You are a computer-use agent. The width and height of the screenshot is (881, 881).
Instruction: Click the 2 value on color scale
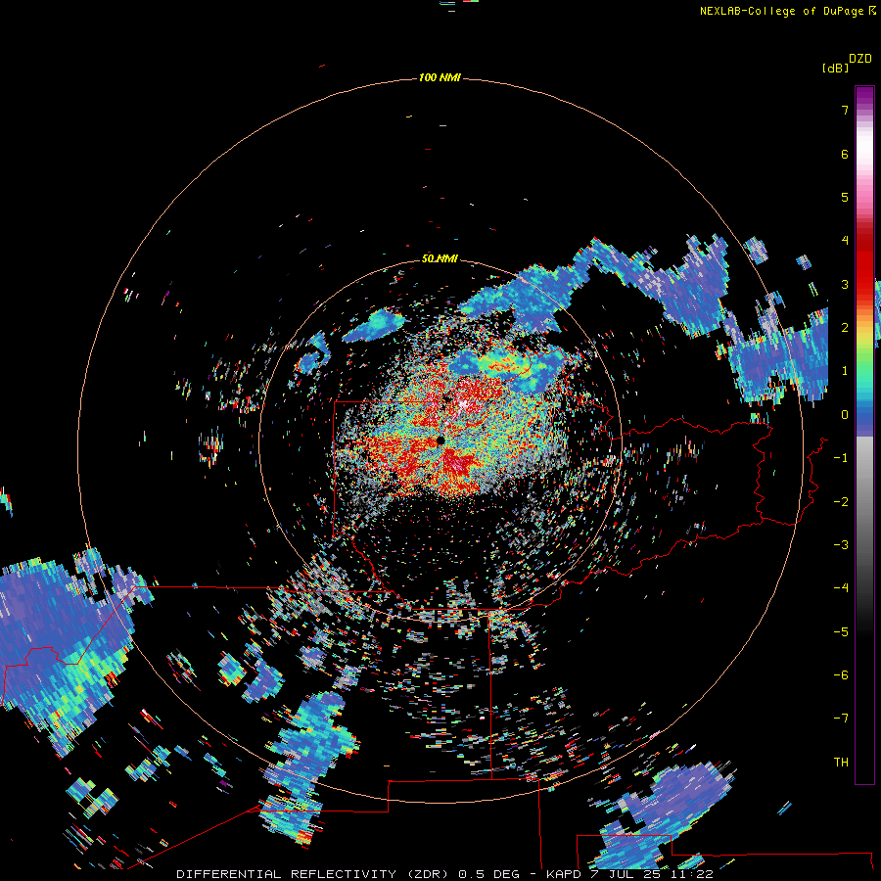pos(845,328)
